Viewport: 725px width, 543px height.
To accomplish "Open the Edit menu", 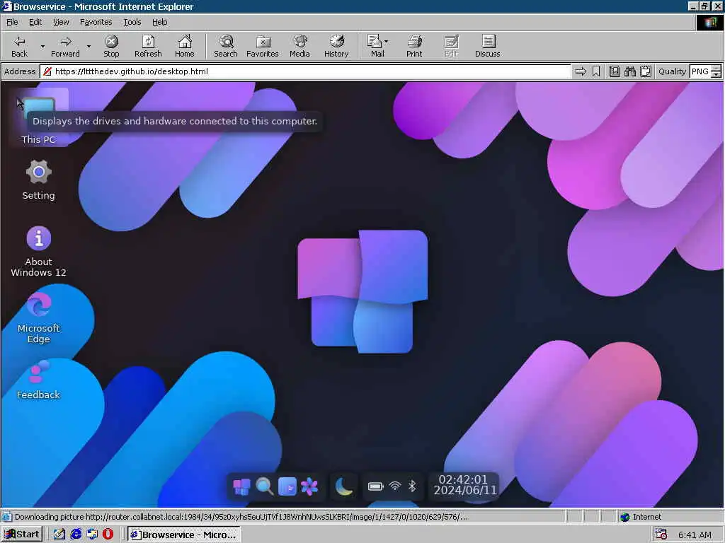I will tap(35, 22).
